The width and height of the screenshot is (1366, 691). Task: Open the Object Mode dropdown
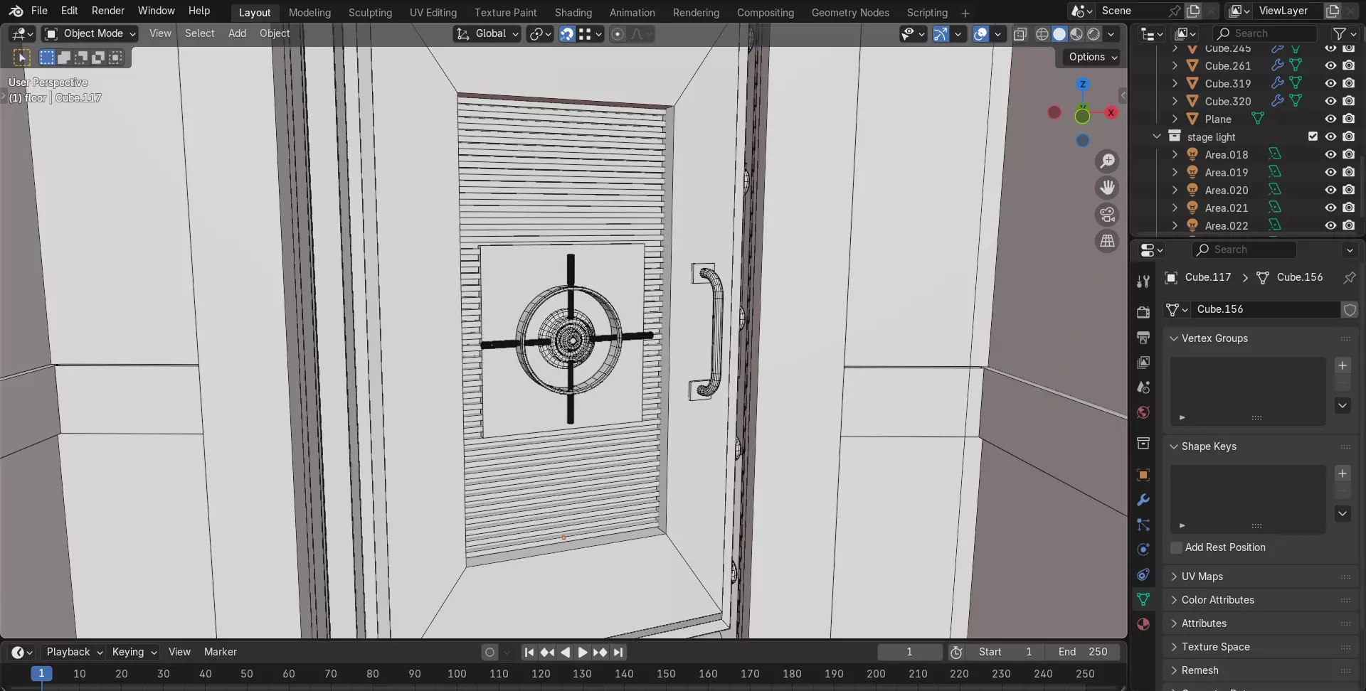pos(90,33)
